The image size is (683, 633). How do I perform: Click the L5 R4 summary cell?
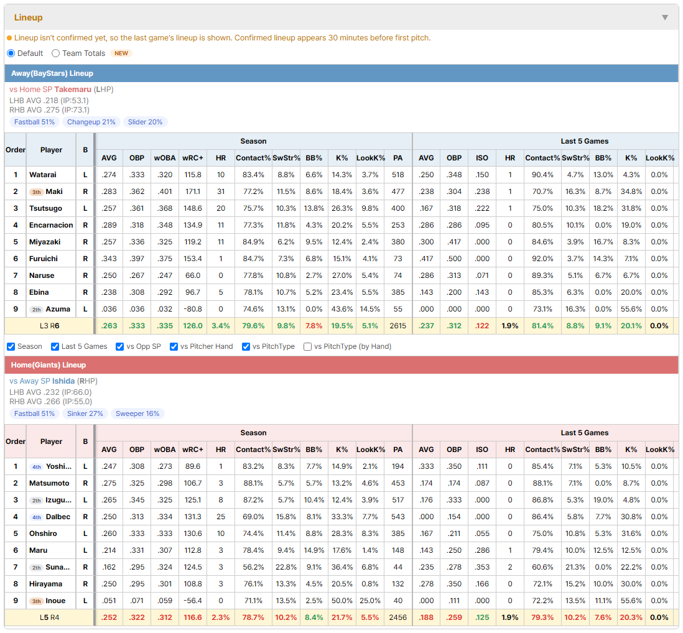[x=49, y=617]
